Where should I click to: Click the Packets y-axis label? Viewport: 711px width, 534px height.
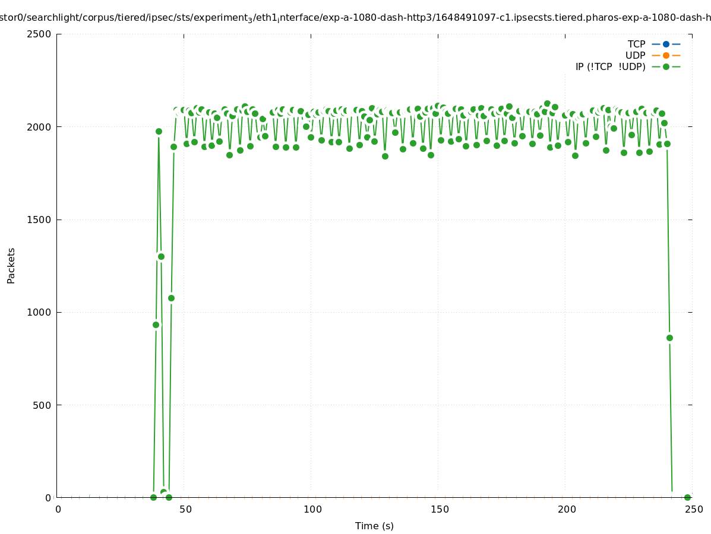pos(11,265)
